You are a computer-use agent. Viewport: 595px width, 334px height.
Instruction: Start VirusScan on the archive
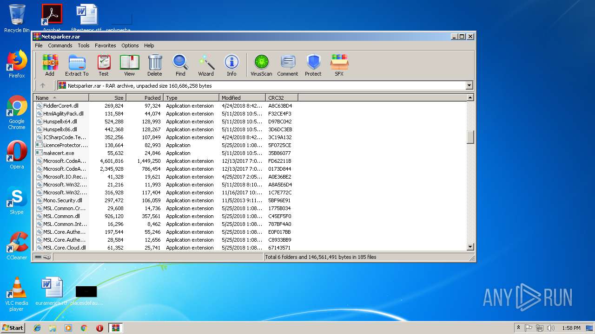coord(261,65)
